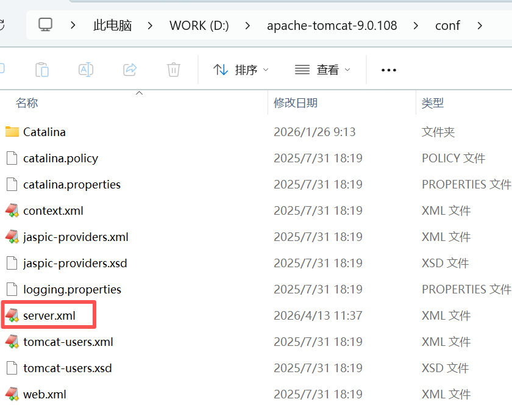Select the catalina.policy file icon
The width and height of the screenshot is (512, 413).
pos(12,158)
